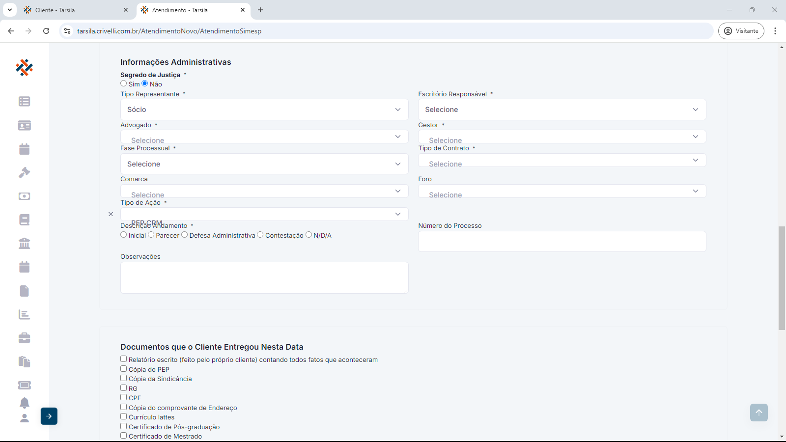Select Sim for Segredo de Justiça

coord(124,83)
